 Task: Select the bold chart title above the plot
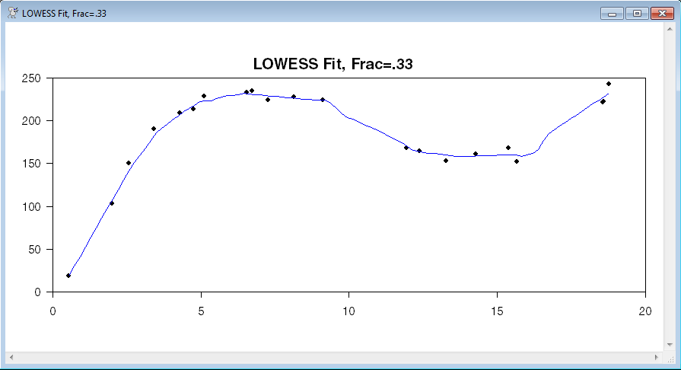click(x=333, y=65)
